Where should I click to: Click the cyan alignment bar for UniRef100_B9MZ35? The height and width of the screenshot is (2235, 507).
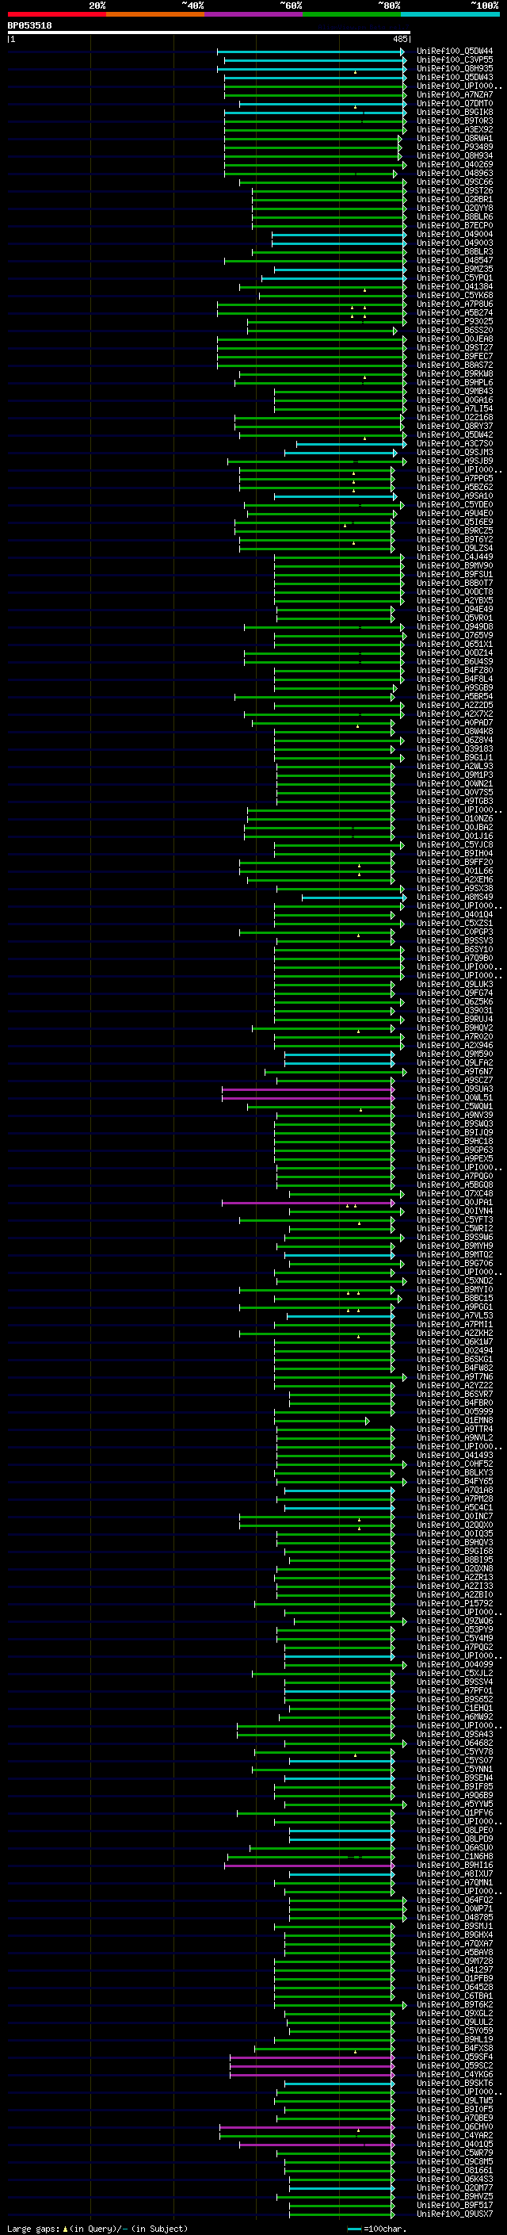point(340,270)
